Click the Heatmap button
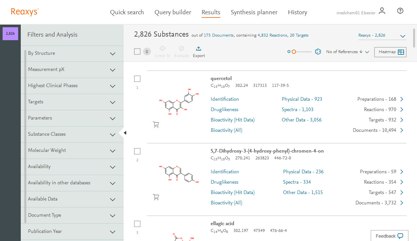Viewport: 417px width, 241px height. 390,52
